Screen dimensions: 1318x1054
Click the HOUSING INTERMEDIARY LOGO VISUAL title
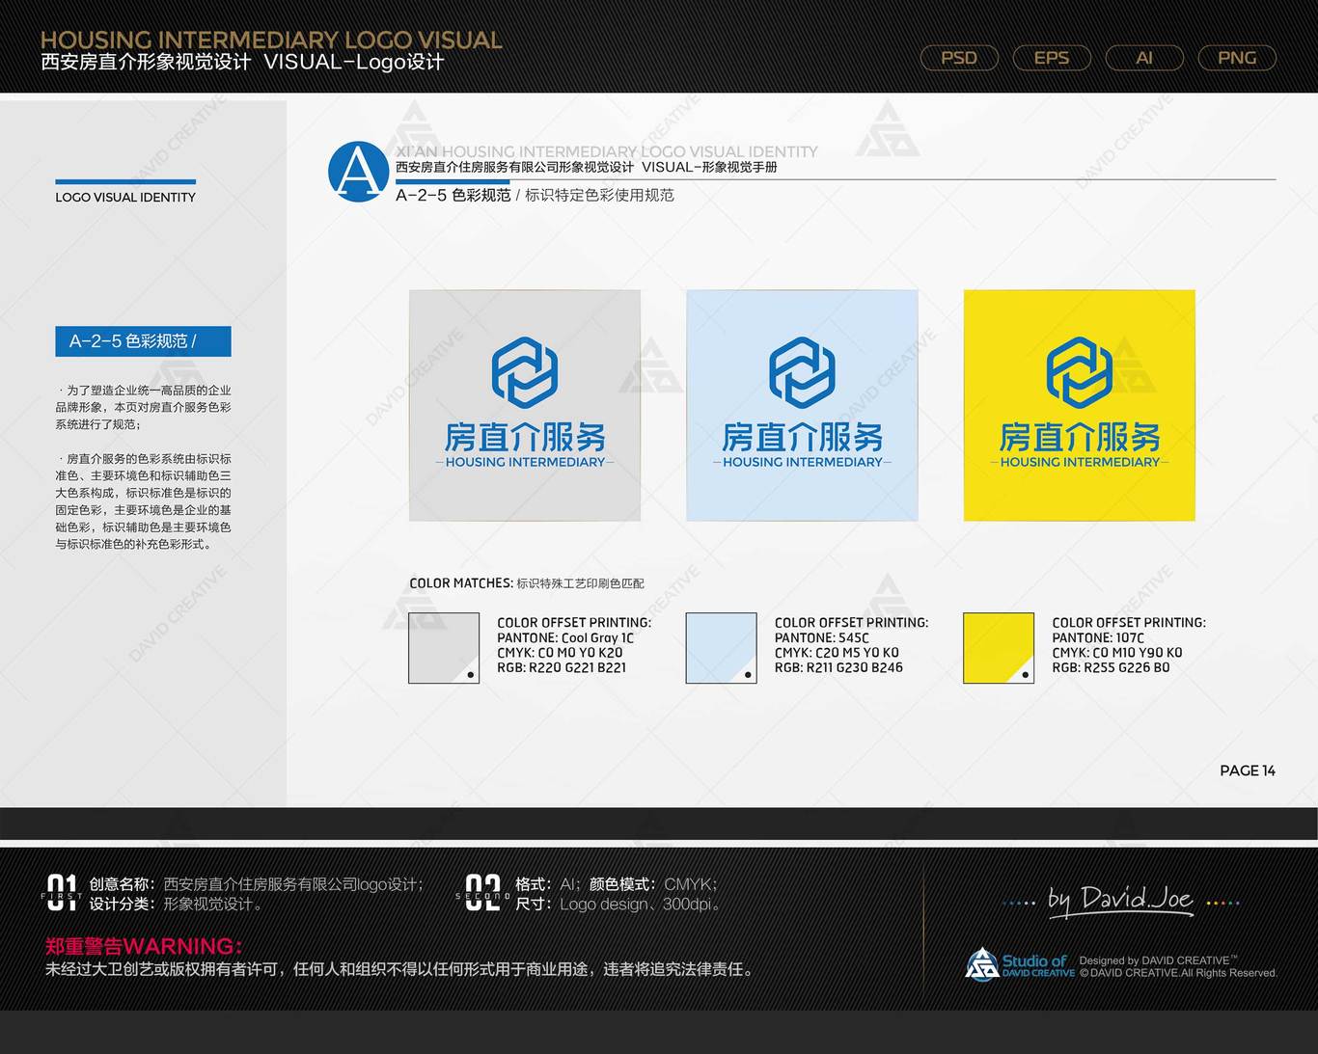271,40
